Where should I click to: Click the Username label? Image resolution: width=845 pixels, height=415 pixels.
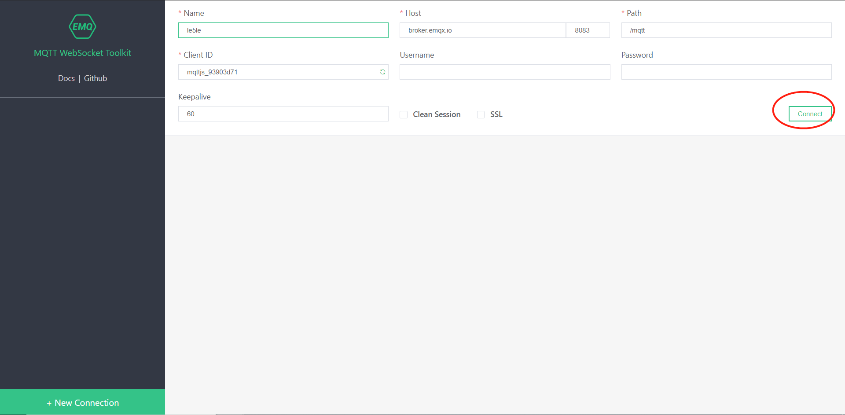[x=417, y=55]
